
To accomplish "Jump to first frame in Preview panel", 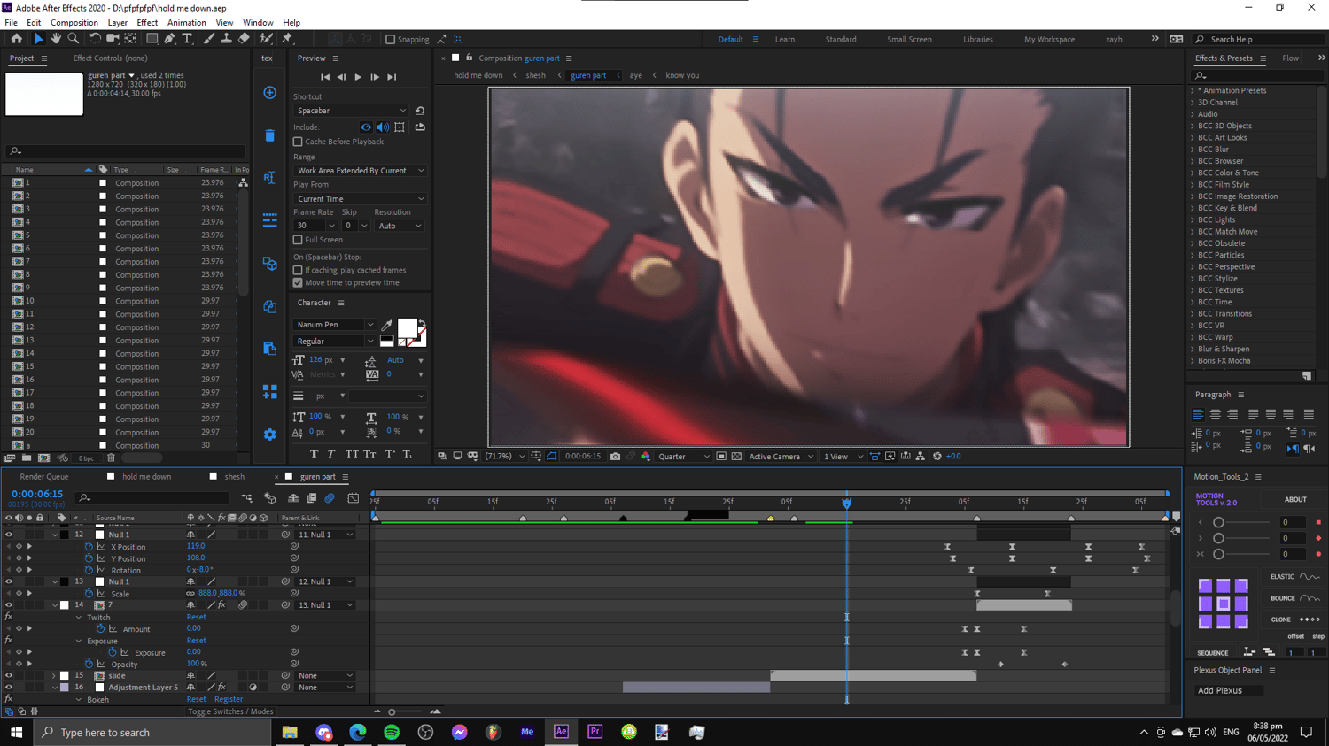I will click(325, 77).
